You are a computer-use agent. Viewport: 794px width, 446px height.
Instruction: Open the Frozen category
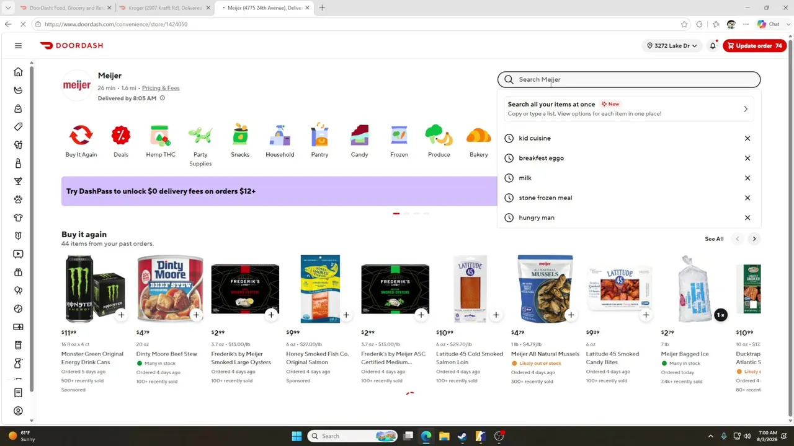399,141
